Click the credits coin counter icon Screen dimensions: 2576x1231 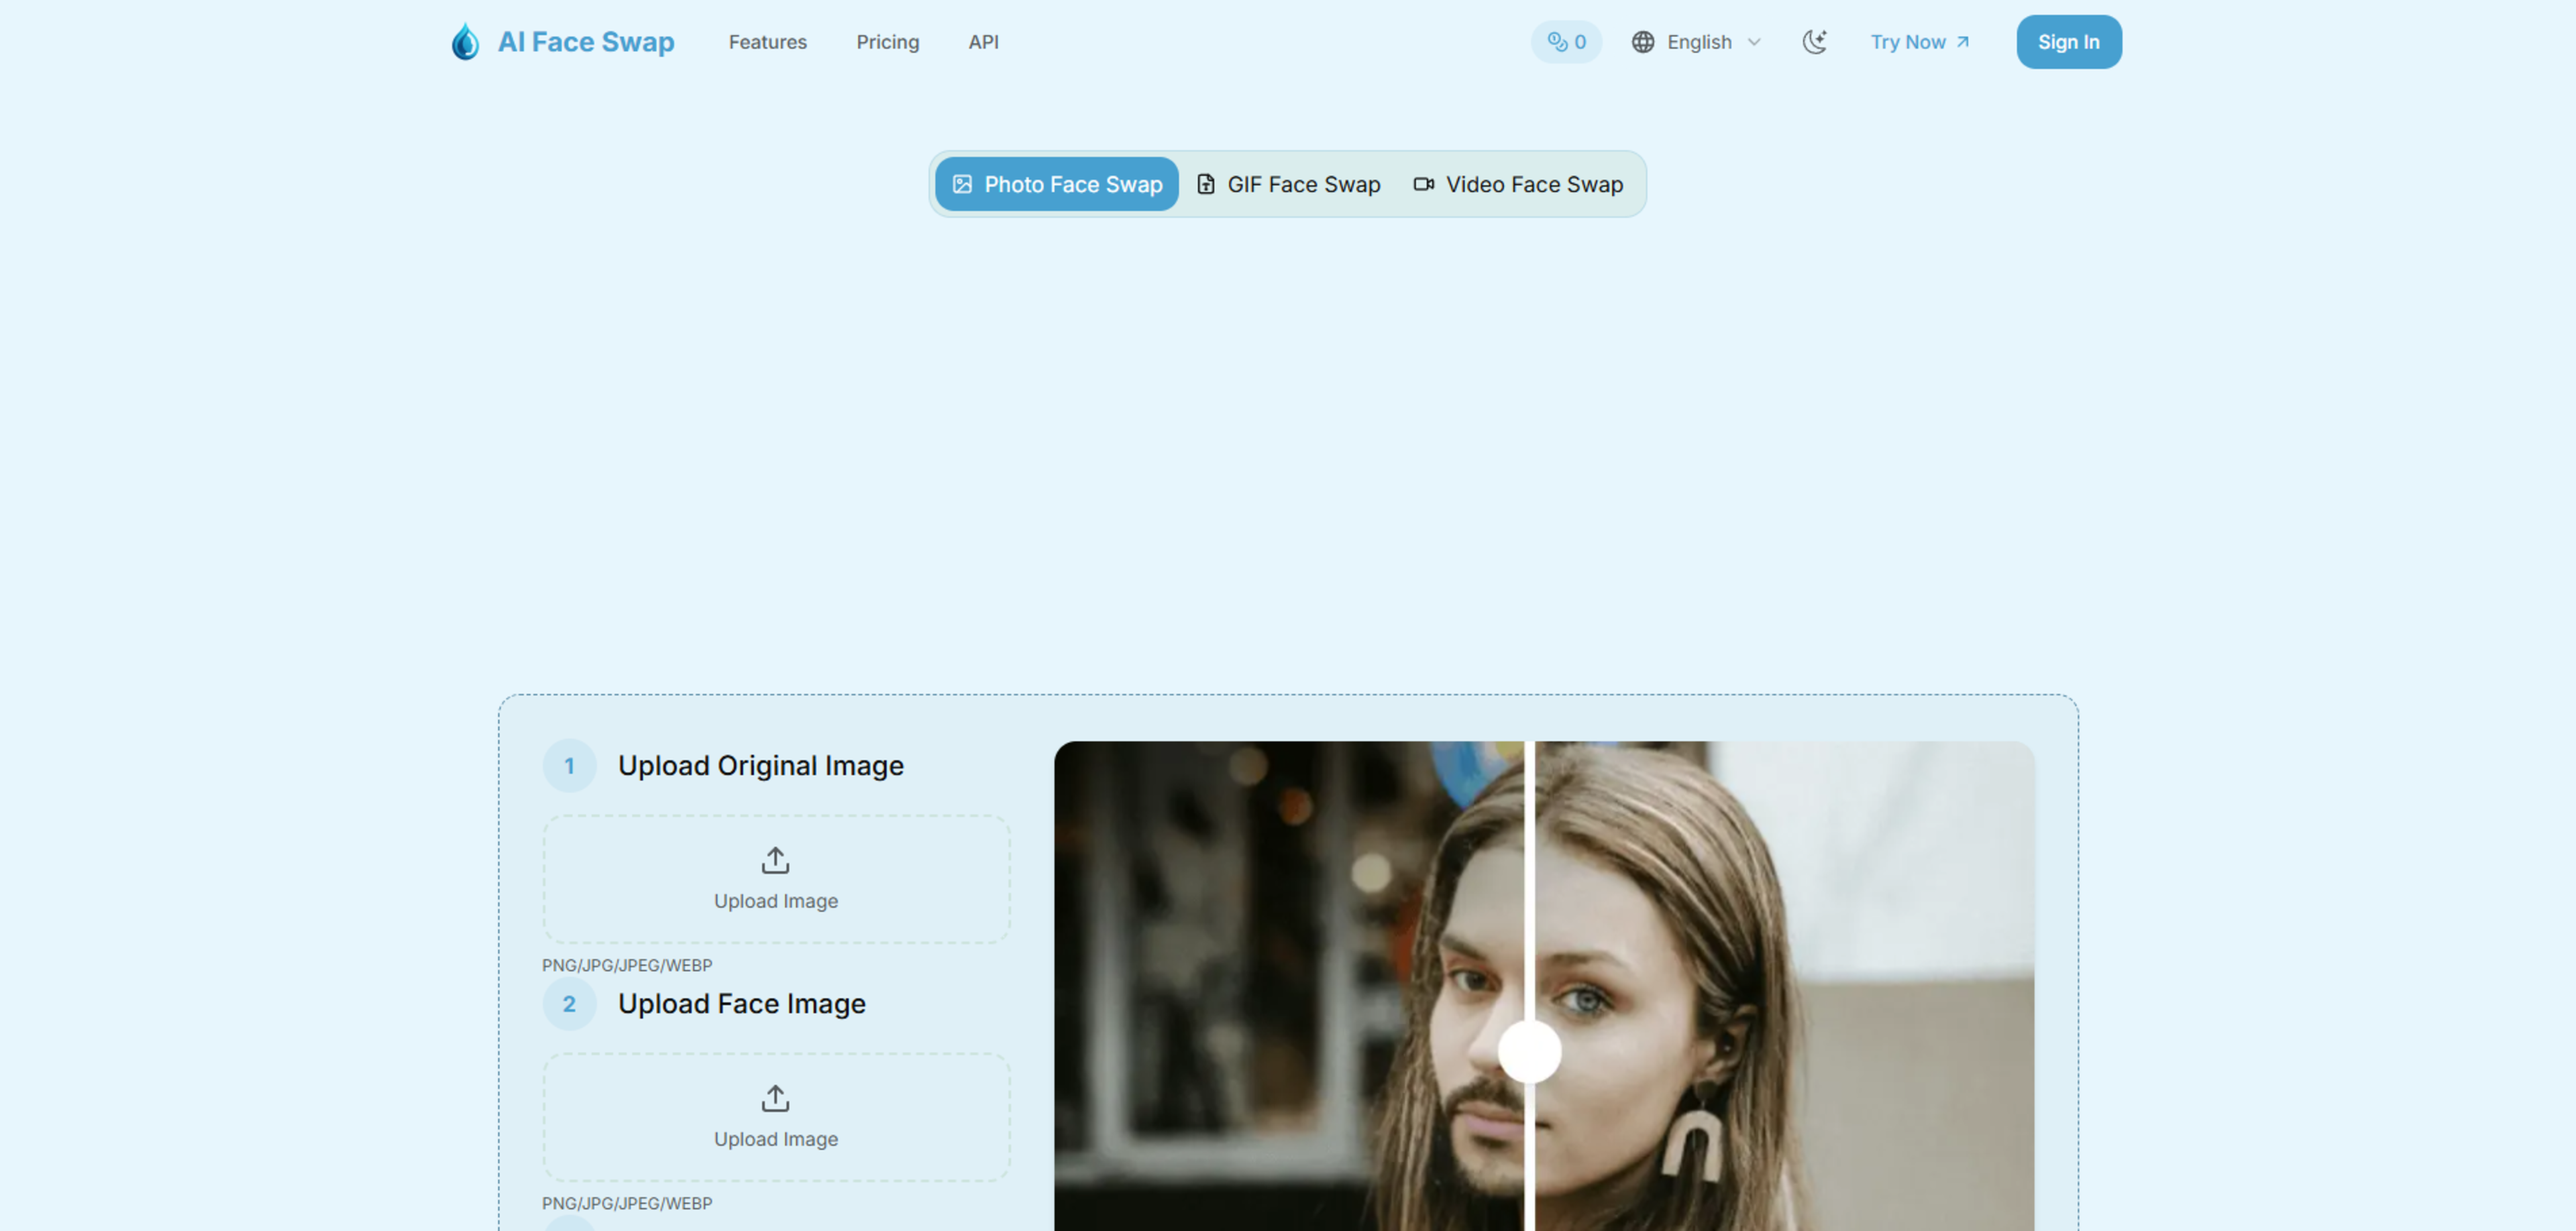(1557, 42)
